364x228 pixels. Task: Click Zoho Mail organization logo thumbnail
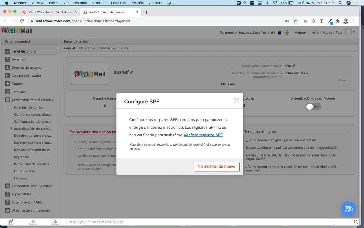90,74
